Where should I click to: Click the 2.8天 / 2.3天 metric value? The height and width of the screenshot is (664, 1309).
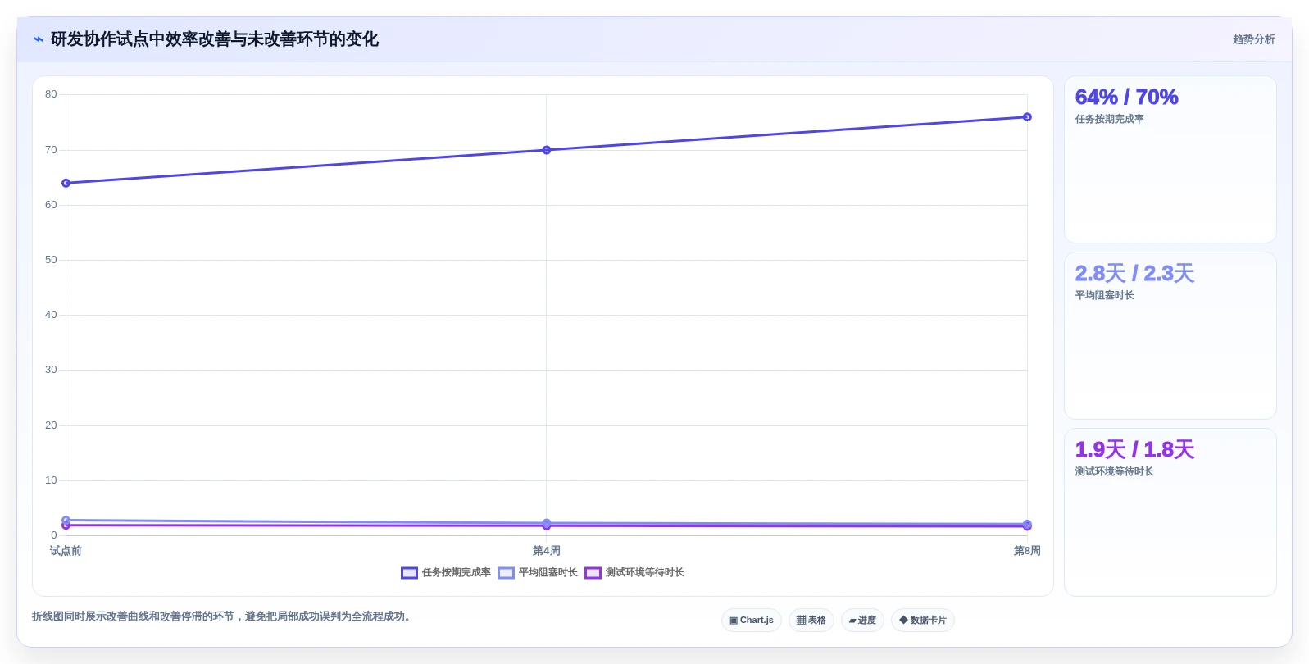[x=1134, y=274]
